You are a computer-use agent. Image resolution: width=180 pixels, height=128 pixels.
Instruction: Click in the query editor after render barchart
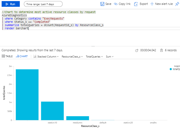[x=29, y=28]
